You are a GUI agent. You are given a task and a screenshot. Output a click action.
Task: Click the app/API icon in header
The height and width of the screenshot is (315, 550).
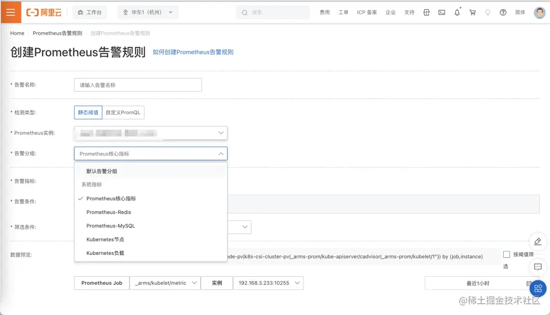(427, 12)
